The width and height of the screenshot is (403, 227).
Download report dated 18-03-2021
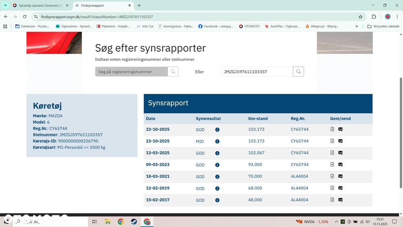coord(332,176)
